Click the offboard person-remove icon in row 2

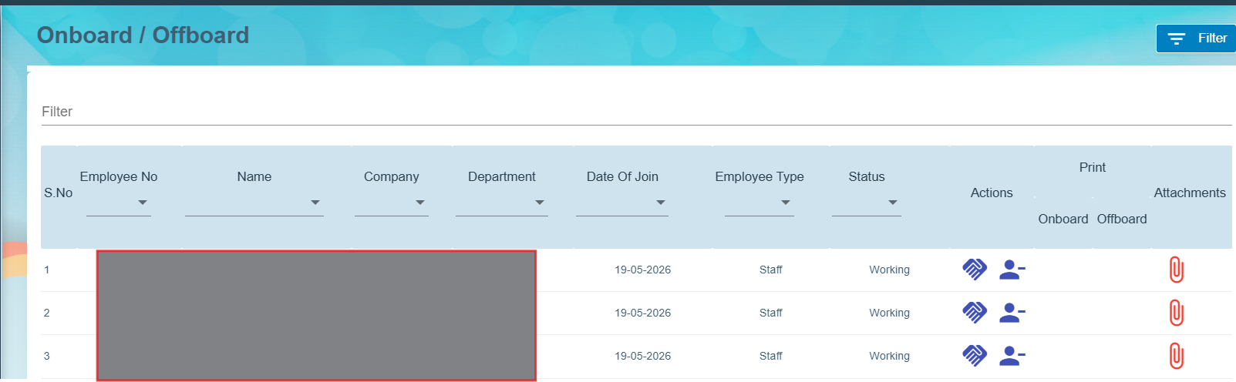point(1012,313)
